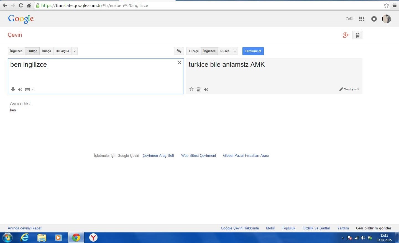
Task: Open Chrome hamburger menu
Action: [395, 5]
